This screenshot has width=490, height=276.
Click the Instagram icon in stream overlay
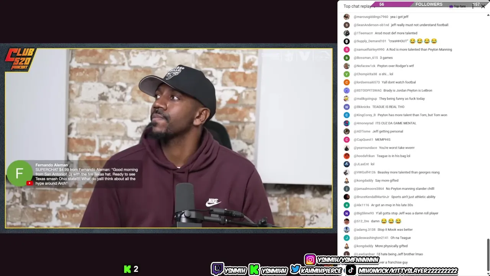coord(310,260)
